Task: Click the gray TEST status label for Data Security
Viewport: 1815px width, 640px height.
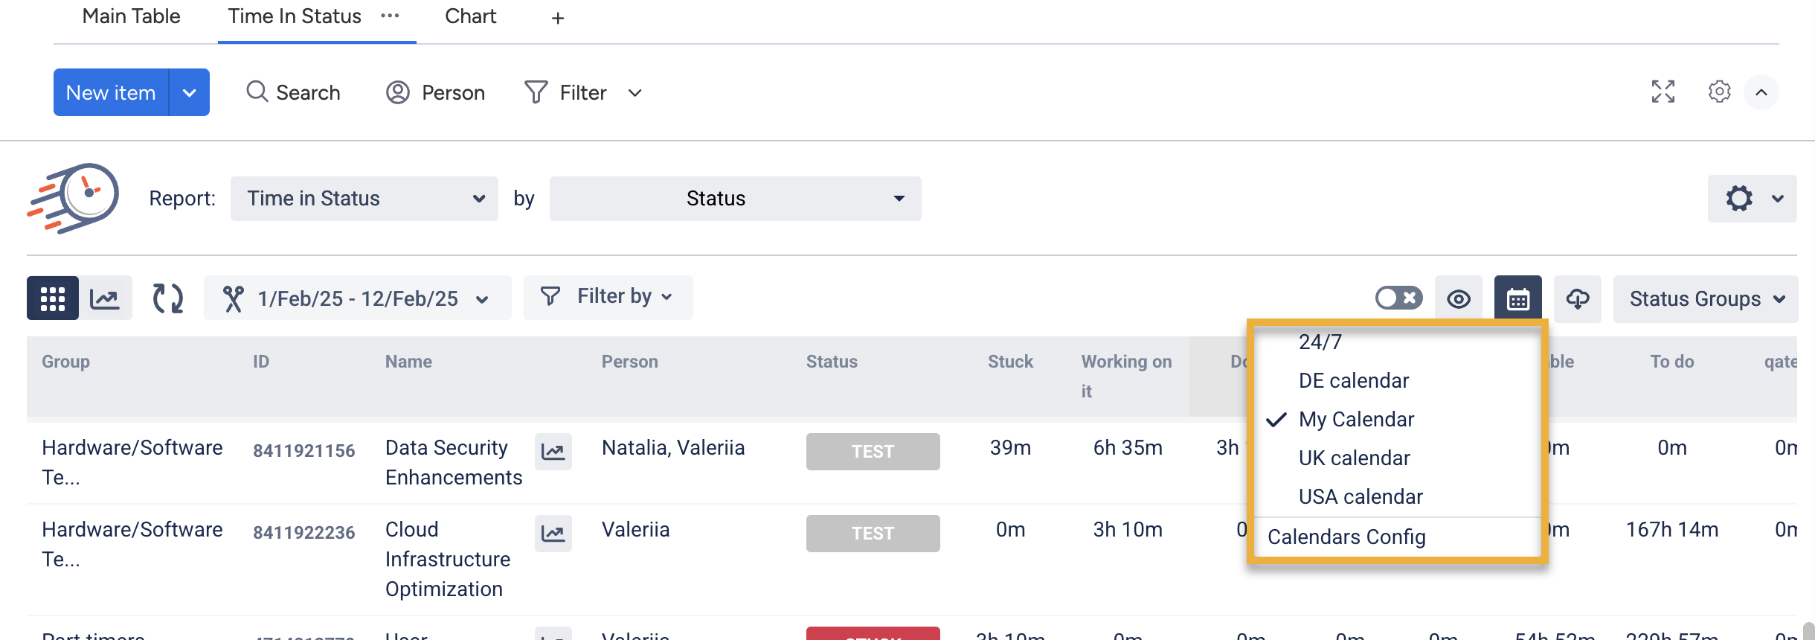Action: pyautogui.click(x=873, y=452)
